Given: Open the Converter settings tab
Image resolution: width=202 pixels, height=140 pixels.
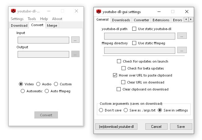Looking at the screenshot, I should click(x=141, y=20).
